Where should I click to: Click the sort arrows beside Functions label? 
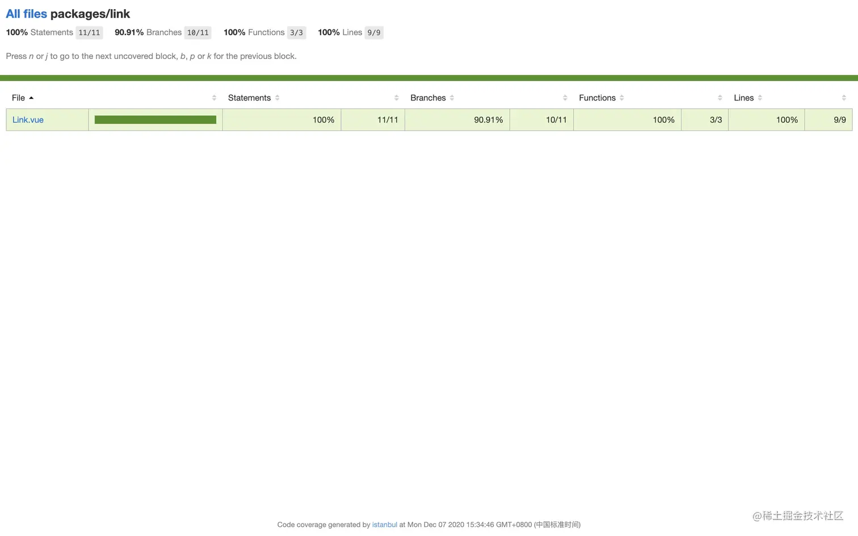(622, 98)
